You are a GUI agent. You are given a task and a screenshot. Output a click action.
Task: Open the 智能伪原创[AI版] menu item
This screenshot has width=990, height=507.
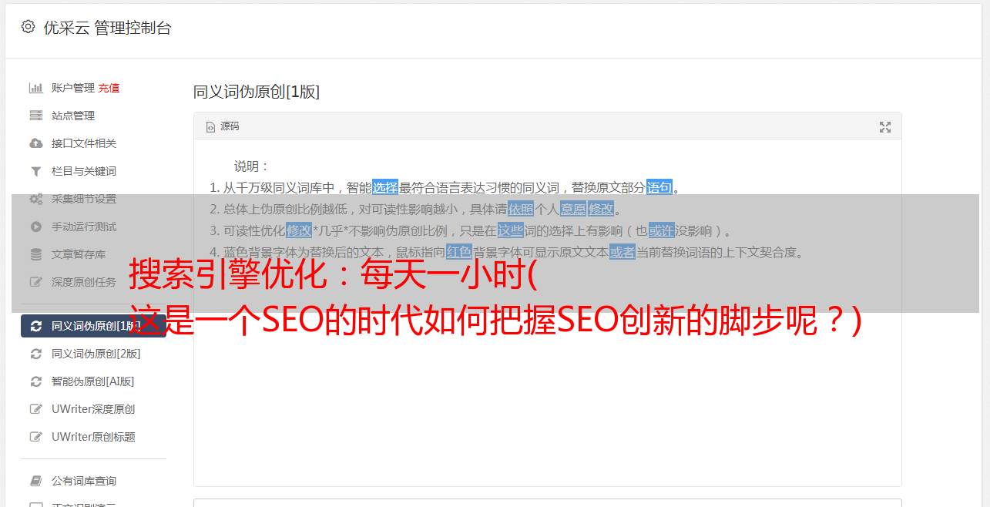[x=93, y=381]
